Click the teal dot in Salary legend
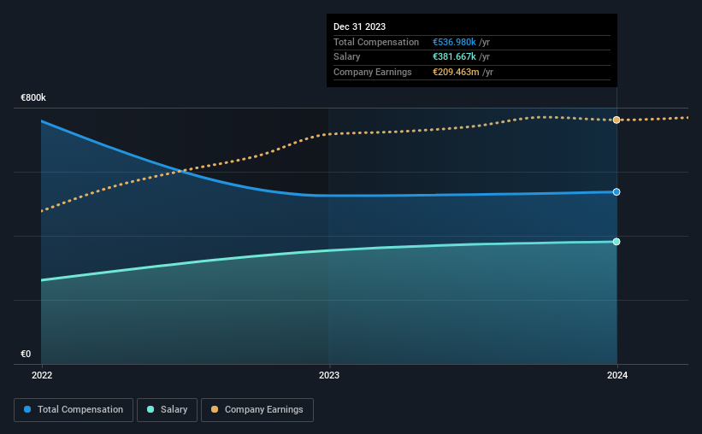702x434 pixels. [150, 409]
